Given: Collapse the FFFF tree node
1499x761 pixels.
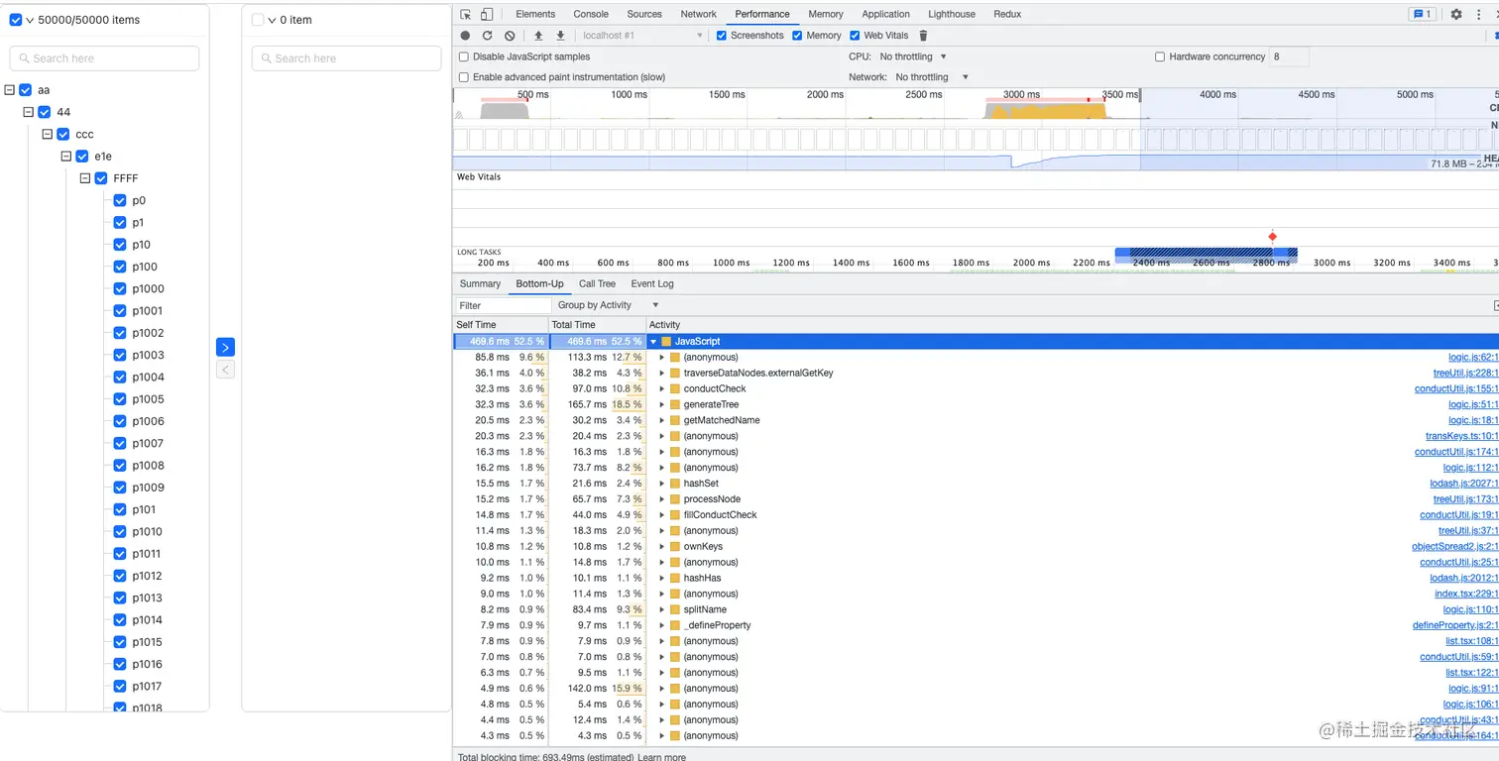Looking at the screenshot, I should (x=85, y=178).
